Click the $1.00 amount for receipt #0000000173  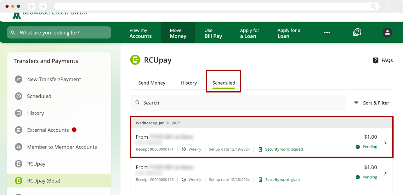[371, 167]
